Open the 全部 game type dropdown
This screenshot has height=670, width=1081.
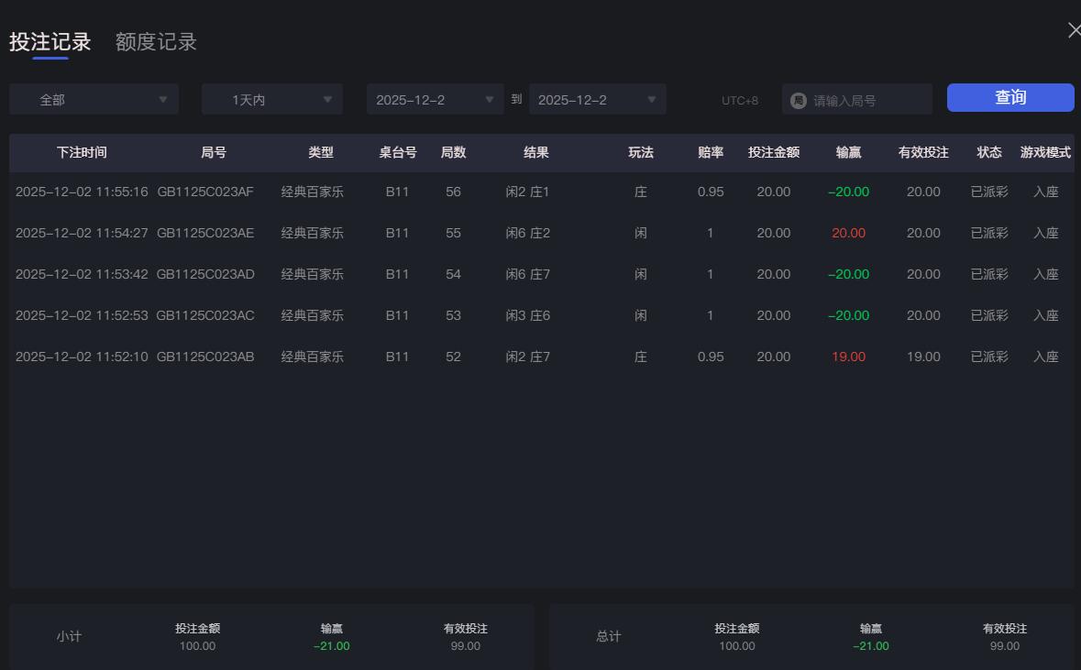[92, 99]
